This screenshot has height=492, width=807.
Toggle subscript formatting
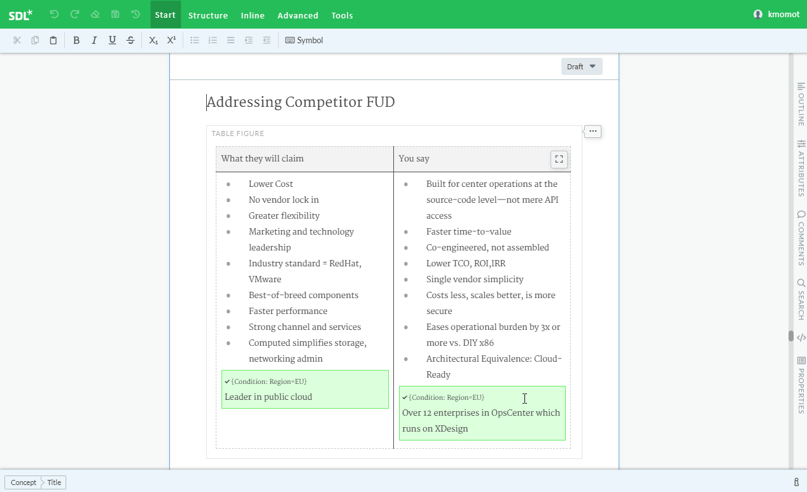pyautogui.click(x=153, y=40)
